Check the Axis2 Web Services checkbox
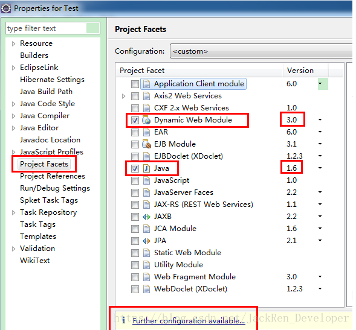Viewport: 356px width, 330px height. (135, 96)
